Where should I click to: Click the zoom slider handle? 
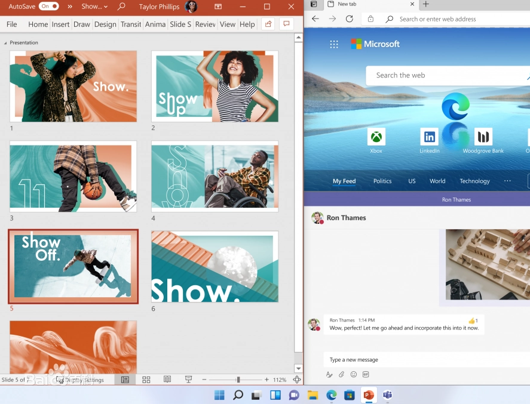tap(238, 380)
